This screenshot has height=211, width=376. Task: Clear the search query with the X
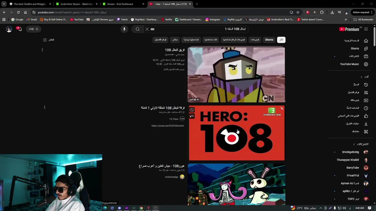(147, 29)
